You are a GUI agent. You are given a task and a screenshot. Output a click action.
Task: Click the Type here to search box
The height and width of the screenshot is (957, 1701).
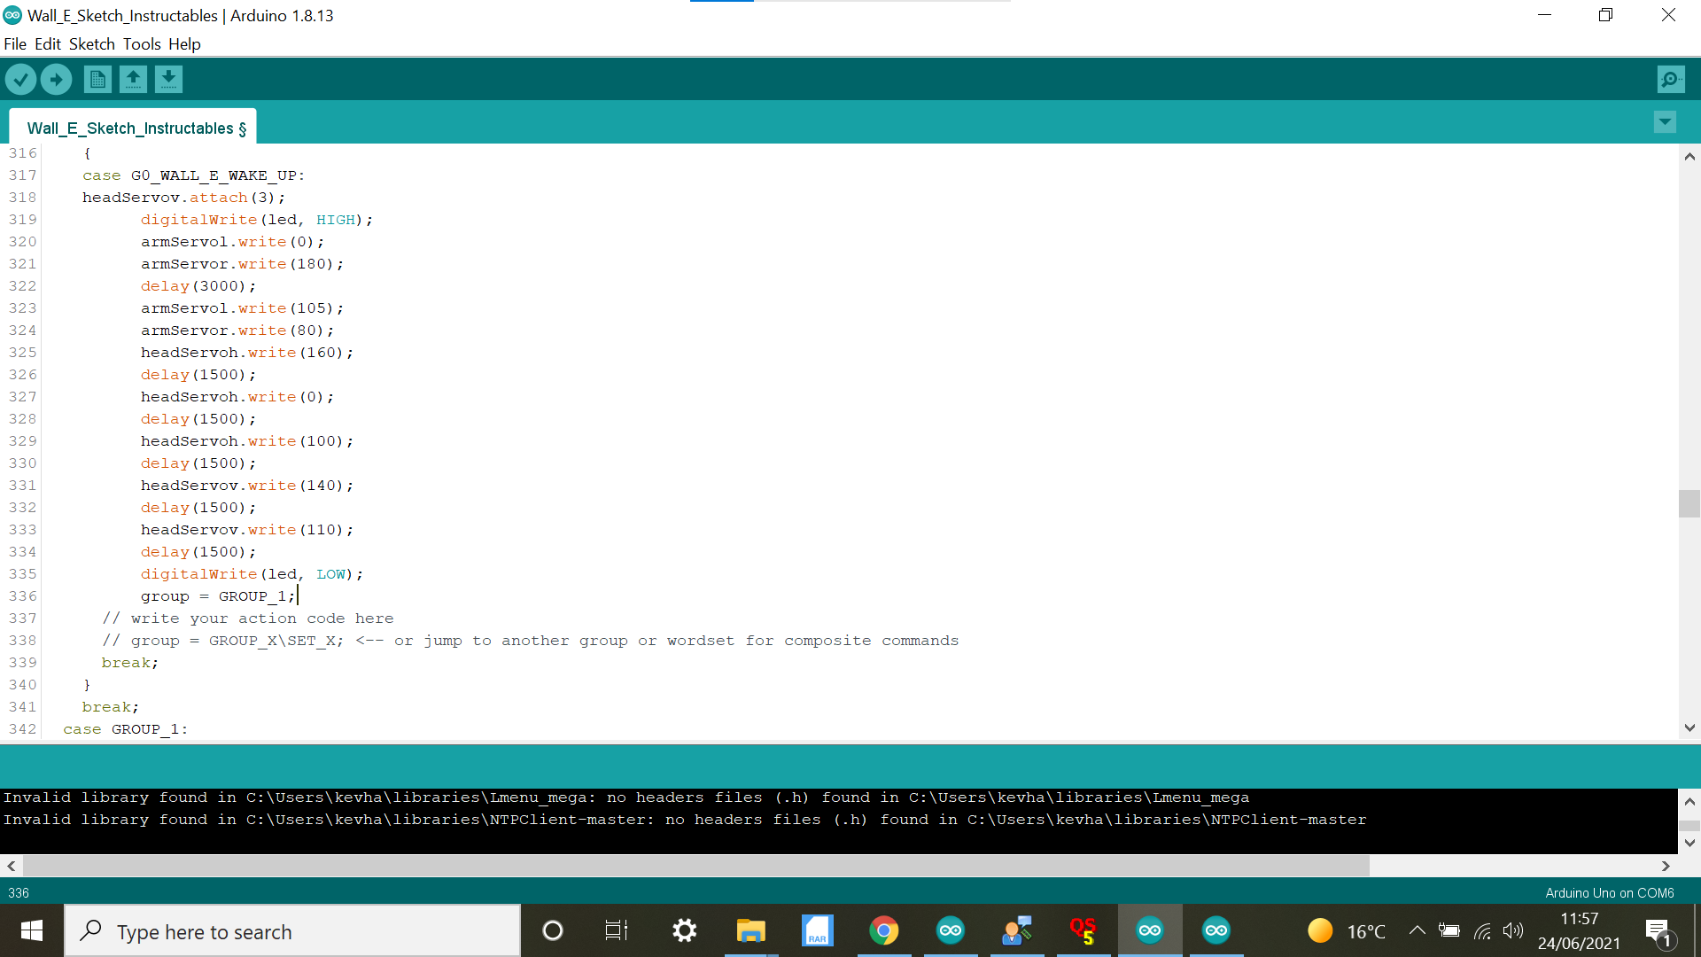point(292,931)
